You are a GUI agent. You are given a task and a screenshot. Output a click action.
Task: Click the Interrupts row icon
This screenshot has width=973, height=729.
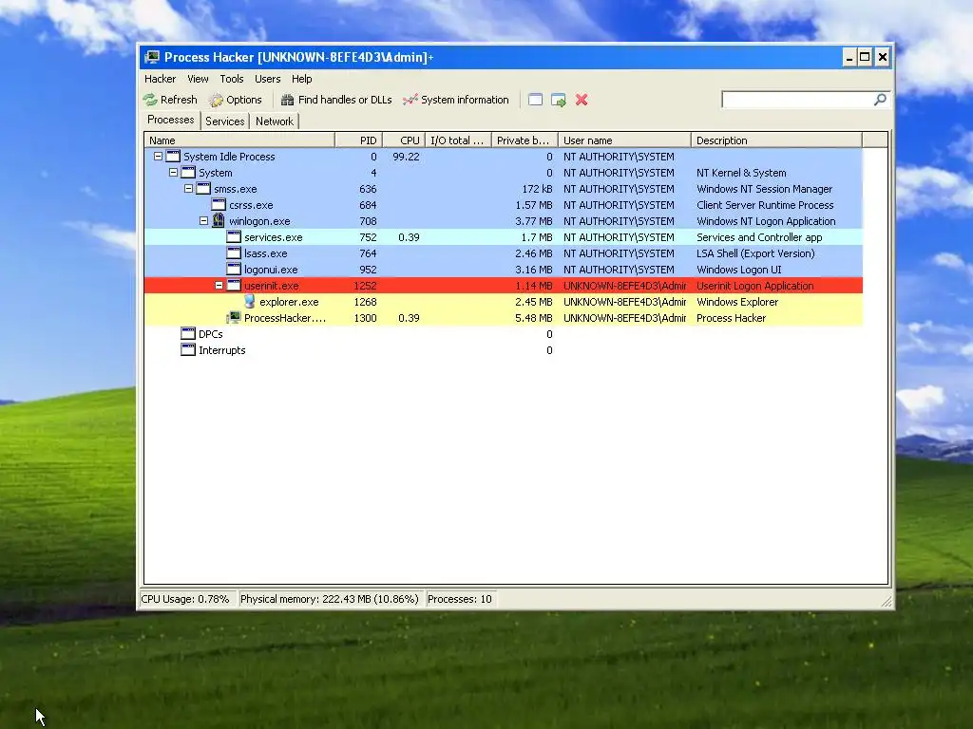[188, 349]
